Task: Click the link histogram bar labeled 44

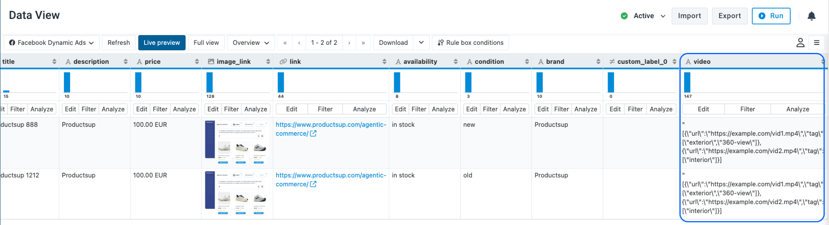Action: point(281,82)
